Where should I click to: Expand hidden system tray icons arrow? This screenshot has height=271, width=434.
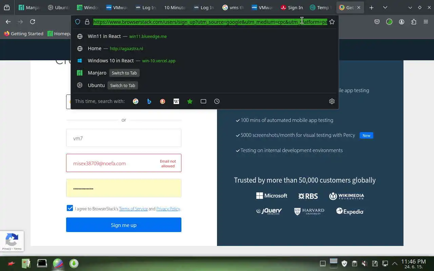395,263
